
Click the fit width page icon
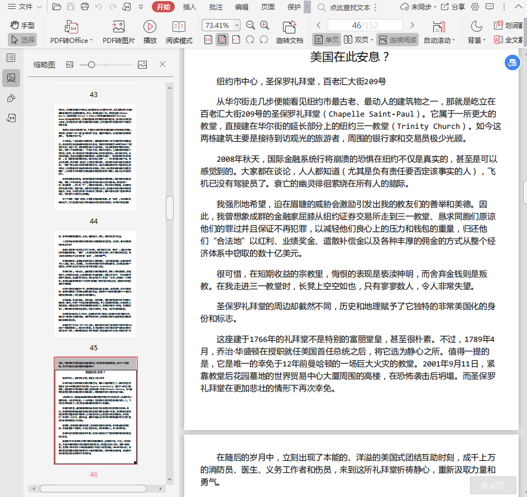pyautogui.click(x=236, y=40)
